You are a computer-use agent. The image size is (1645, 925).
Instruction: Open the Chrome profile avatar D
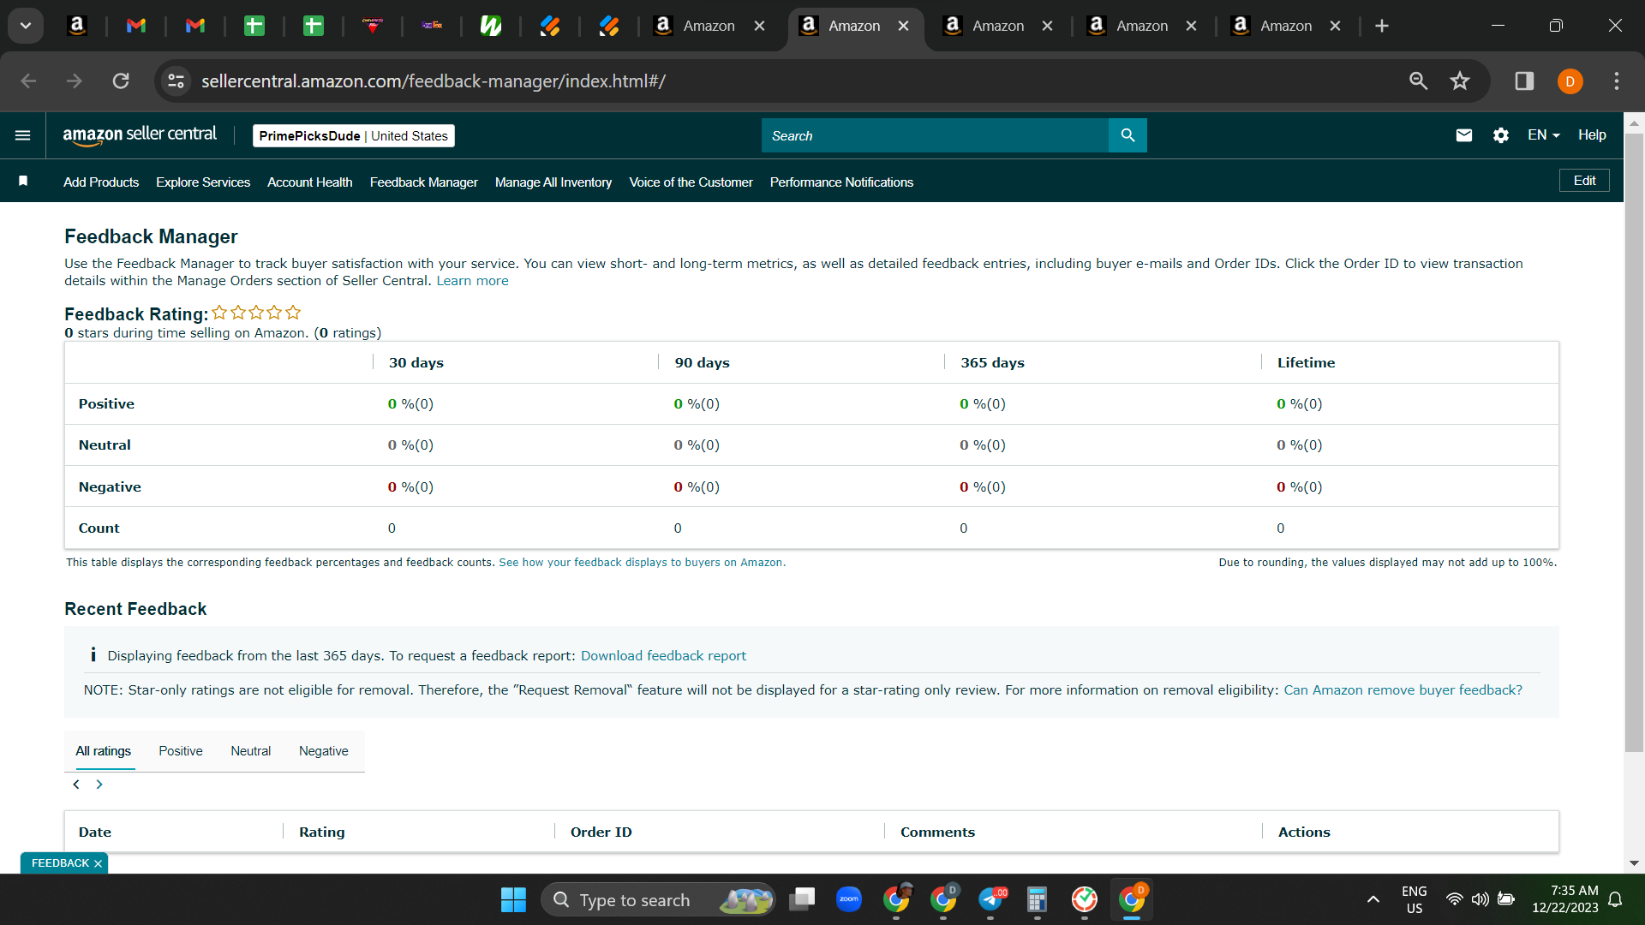pyautogui.click(x=1570, y=81)
